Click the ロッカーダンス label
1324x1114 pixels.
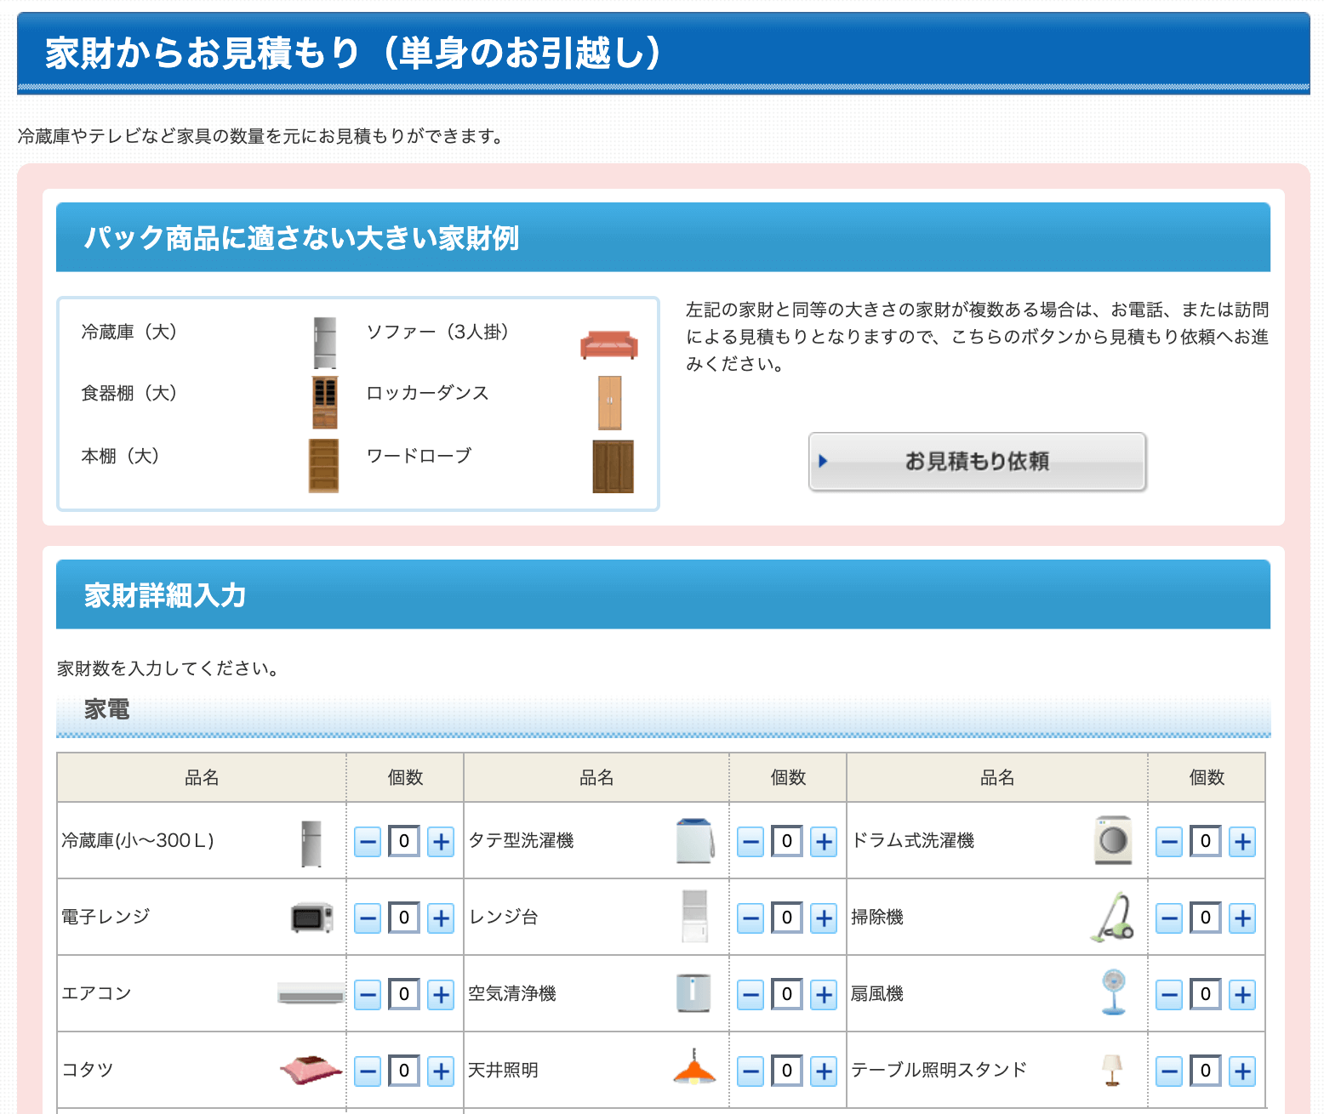click(427, 393)
